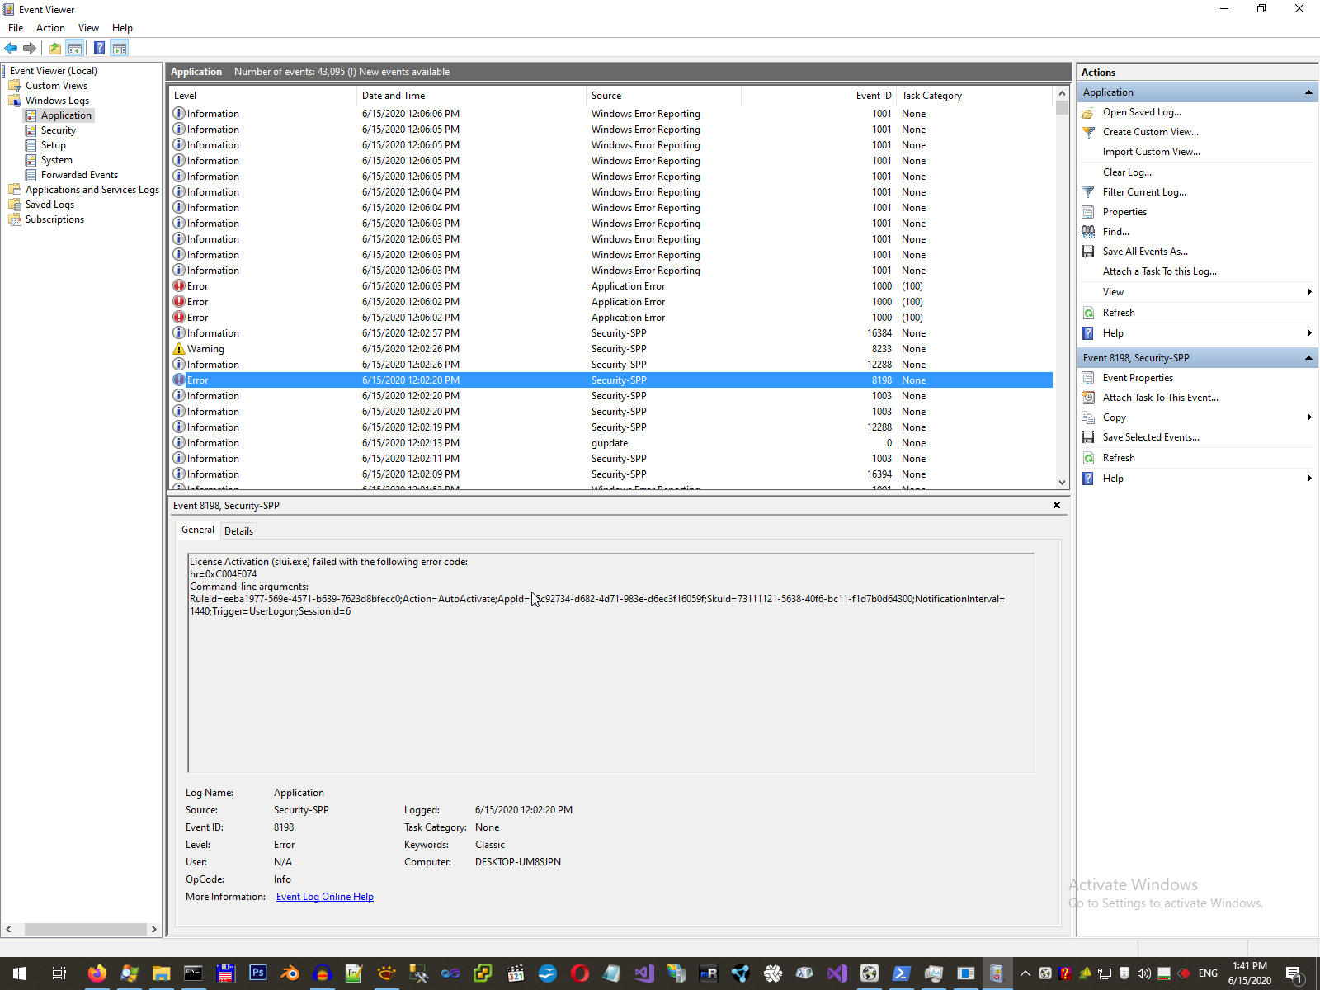Click Save Selected Events disk icon
1320x990 pixels.
click(x=1088, y=437)
